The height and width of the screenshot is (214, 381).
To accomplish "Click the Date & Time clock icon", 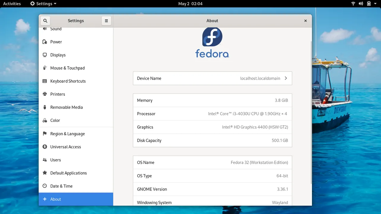I will coord(45,186).
